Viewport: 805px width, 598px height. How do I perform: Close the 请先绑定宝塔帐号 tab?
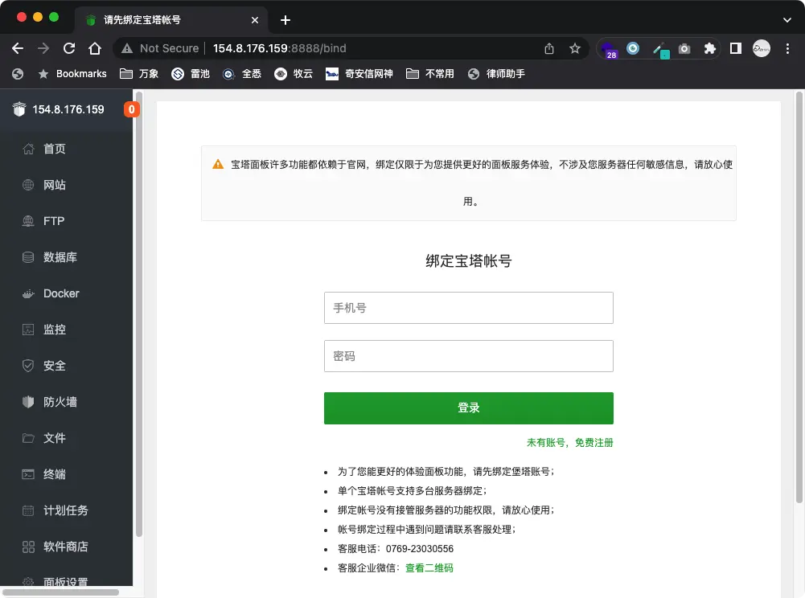point(255,20)
